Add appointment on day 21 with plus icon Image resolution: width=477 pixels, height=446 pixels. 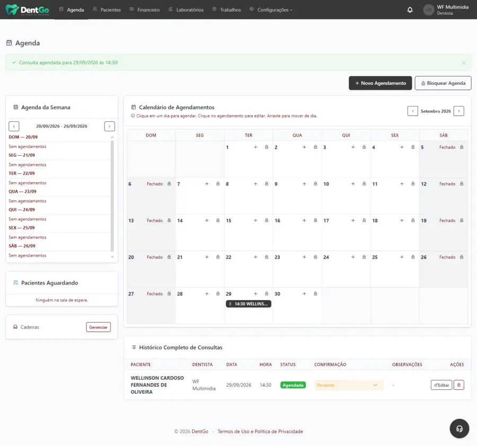pyautogui.click(x=207, y=257)
